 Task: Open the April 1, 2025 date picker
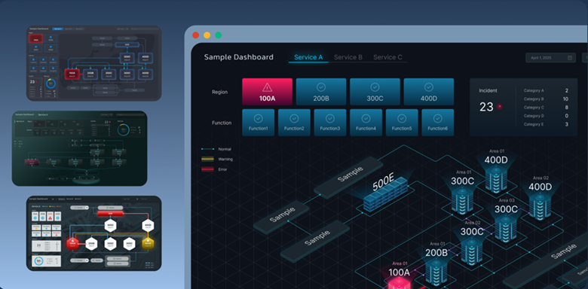pos(551,58)
